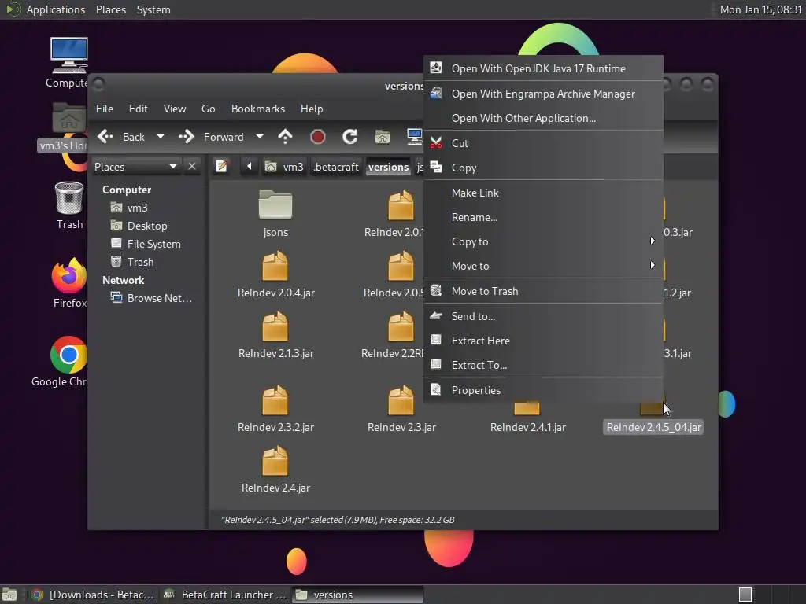The width and height of the screenshot is (806, 604).
Task: Close the Places side pane
Action: [192, 167]
